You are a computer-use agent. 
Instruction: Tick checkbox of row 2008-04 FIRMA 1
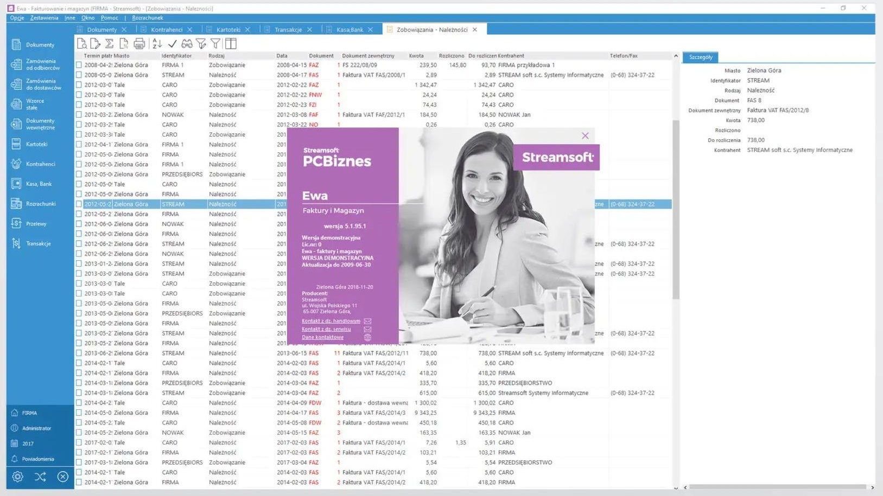(x=79, y=65)
